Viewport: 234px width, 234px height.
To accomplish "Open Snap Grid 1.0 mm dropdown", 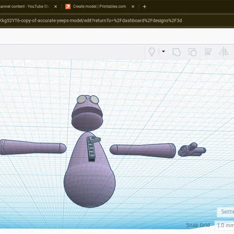I will 225,225.
